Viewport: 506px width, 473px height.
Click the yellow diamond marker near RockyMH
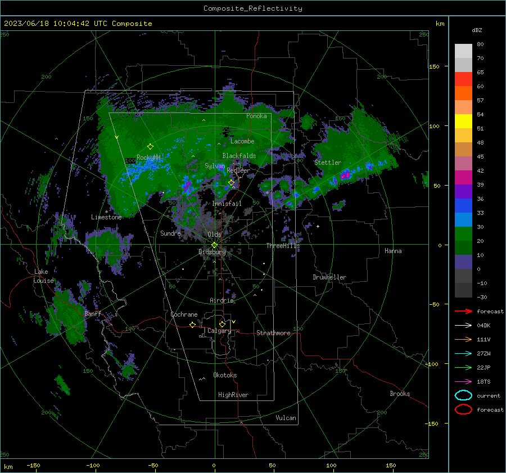(150, 147)
